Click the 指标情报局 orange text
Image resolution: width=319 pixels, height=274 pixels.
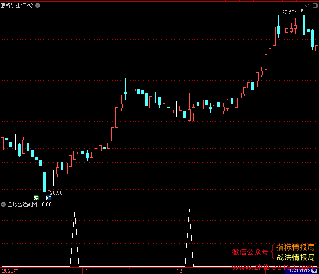click(x=295, y=247)
